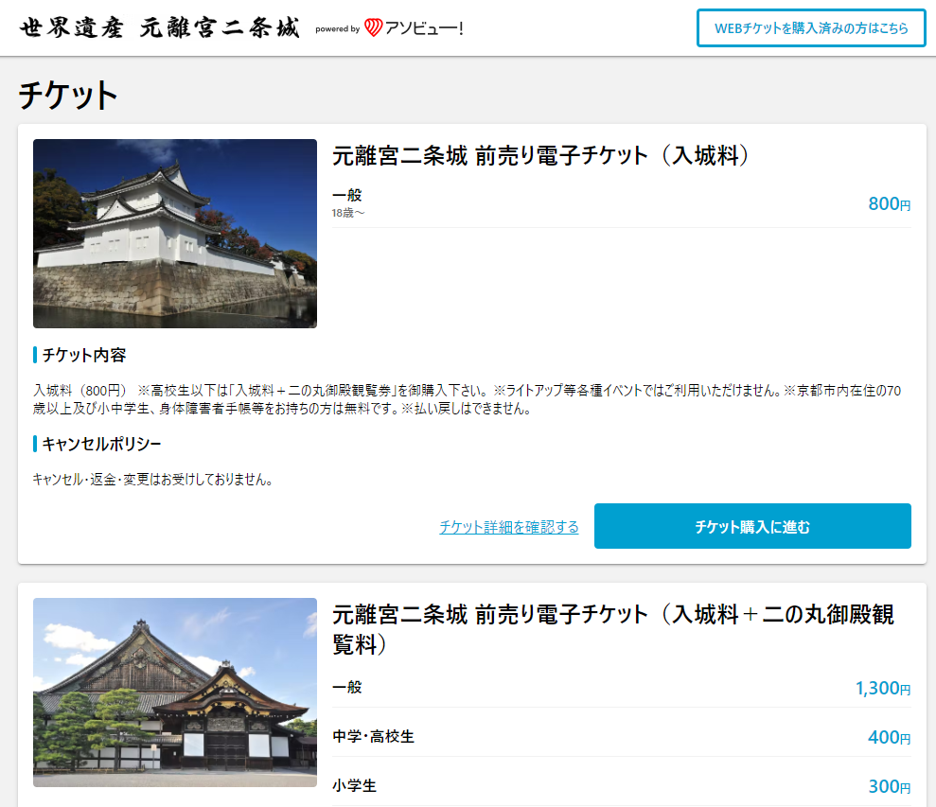Open WEBチケットを購入済みの方はこちら button
Viewport: 936px width, 807px height.
811,28
